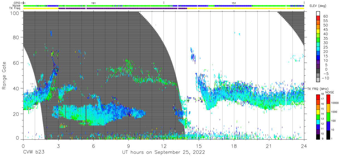
Task: Click the x-axis tick label '21'
Action: coord(269,146)
